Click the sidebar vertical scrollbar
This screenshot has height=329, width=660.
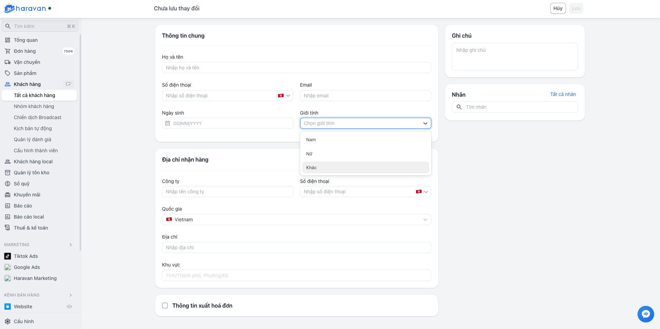(x=80, y=142)
